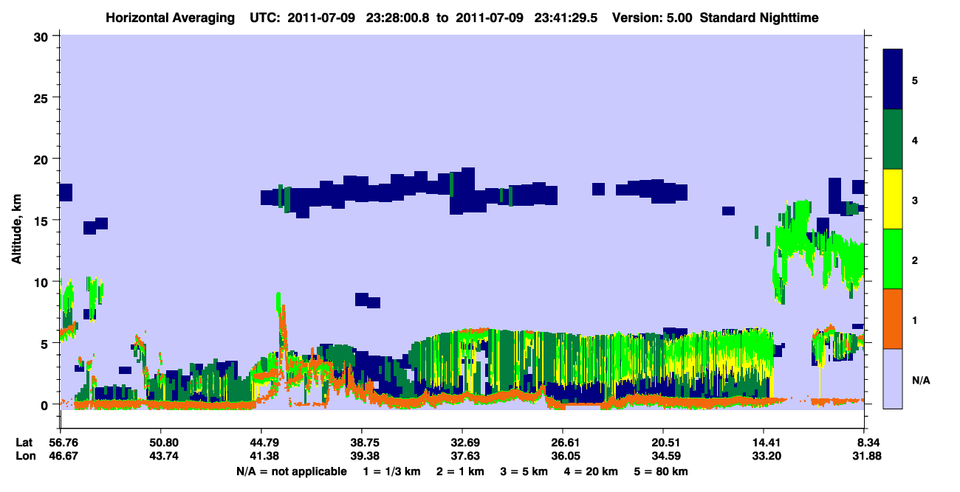Screen dimensions: 960x492
Task: Click the colorbar label '5'
Action: 915,80
